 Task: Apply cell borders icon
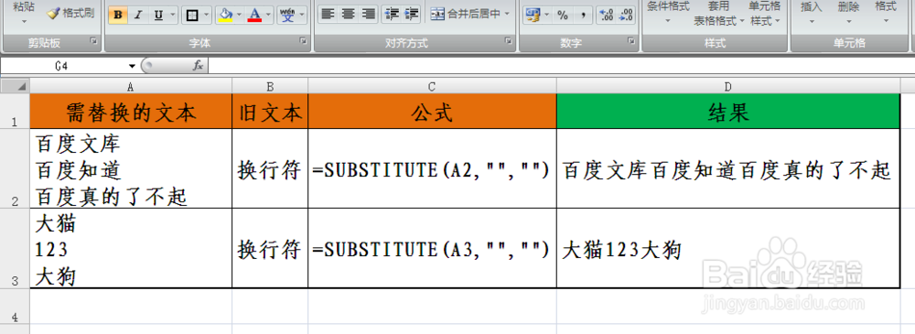coord(191,16)
